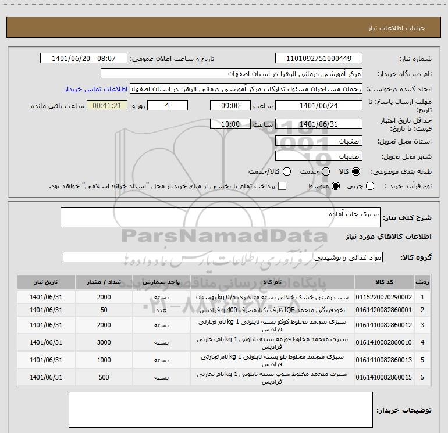Image resolution: width=448 pixels, height=433 pixels.
Task: Click quantity 1000 in row 5
Action: pos(104,360)
